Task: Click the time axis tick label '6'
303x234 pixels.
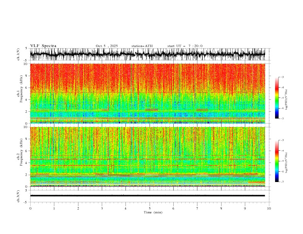Action: [173, 208]
